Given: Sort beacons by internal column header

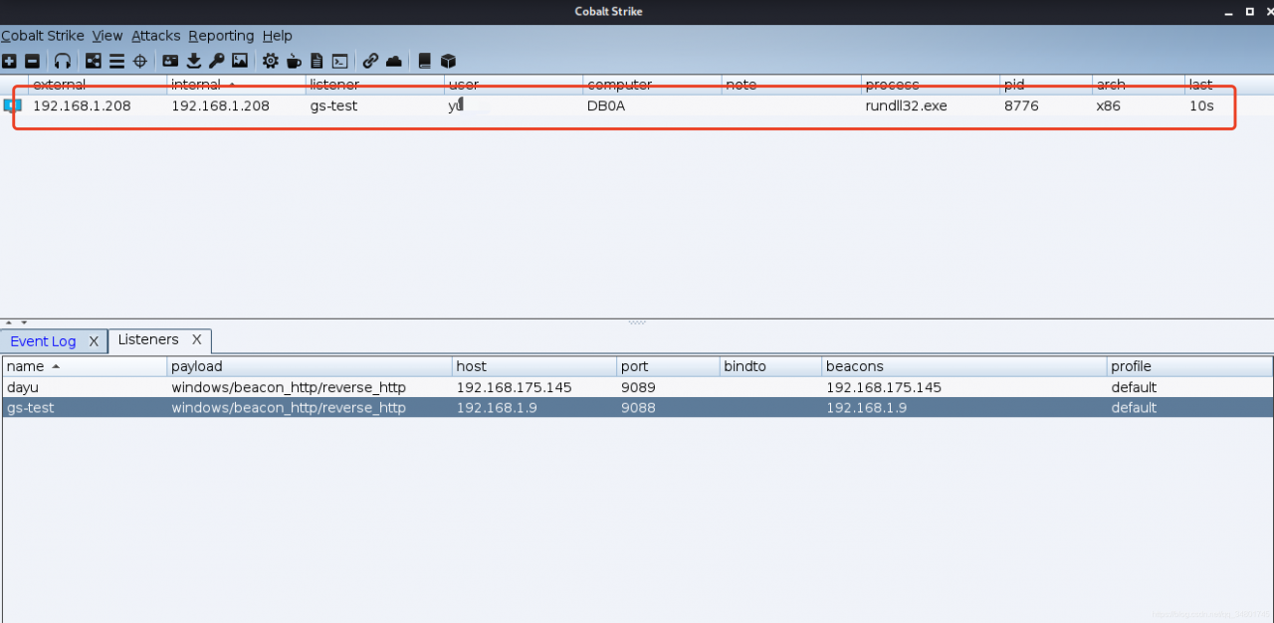Looking at the screenshot, I should point(236,85).
